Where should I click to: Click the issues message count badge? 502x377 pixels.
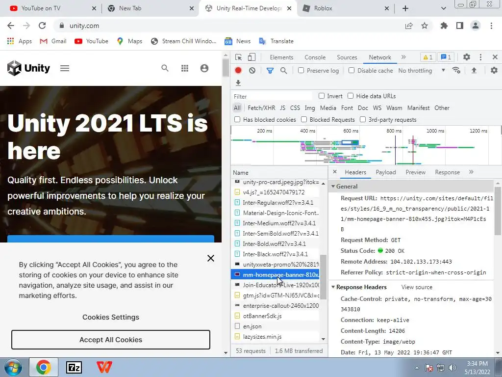pyautogui.click(x=446, y=57)
